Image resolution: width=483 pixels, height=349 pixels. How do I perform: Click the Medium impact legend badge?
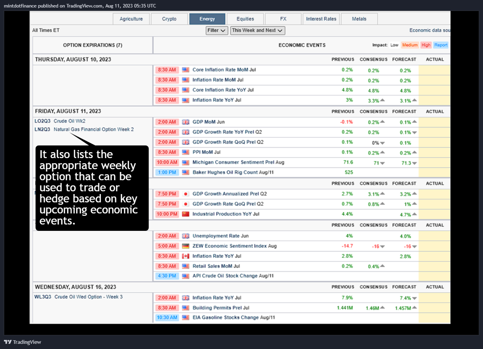click(x=410, y=45)
